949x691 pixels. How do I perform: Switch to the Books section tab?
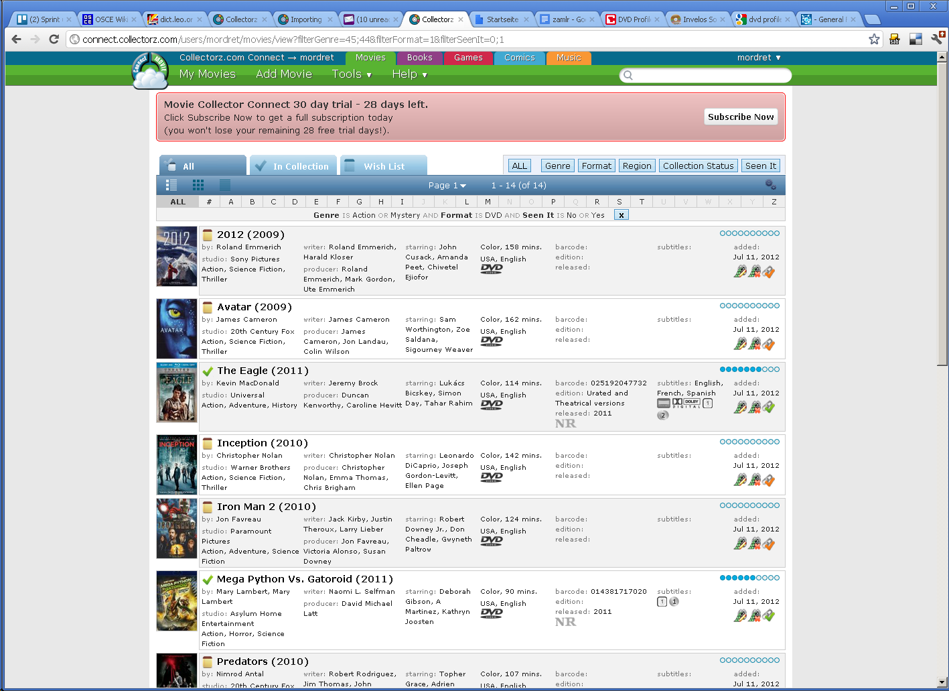coord(420,58)
